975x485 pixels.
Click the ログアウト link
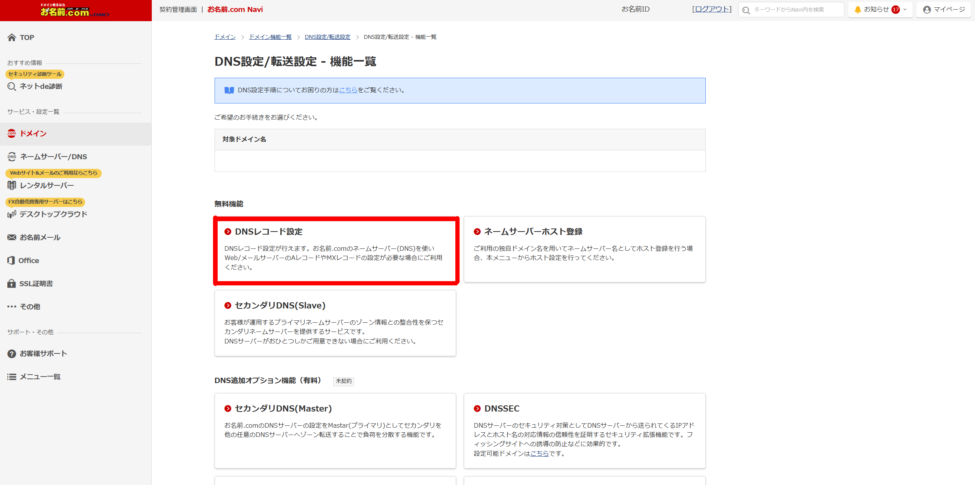tap(712, 9)
